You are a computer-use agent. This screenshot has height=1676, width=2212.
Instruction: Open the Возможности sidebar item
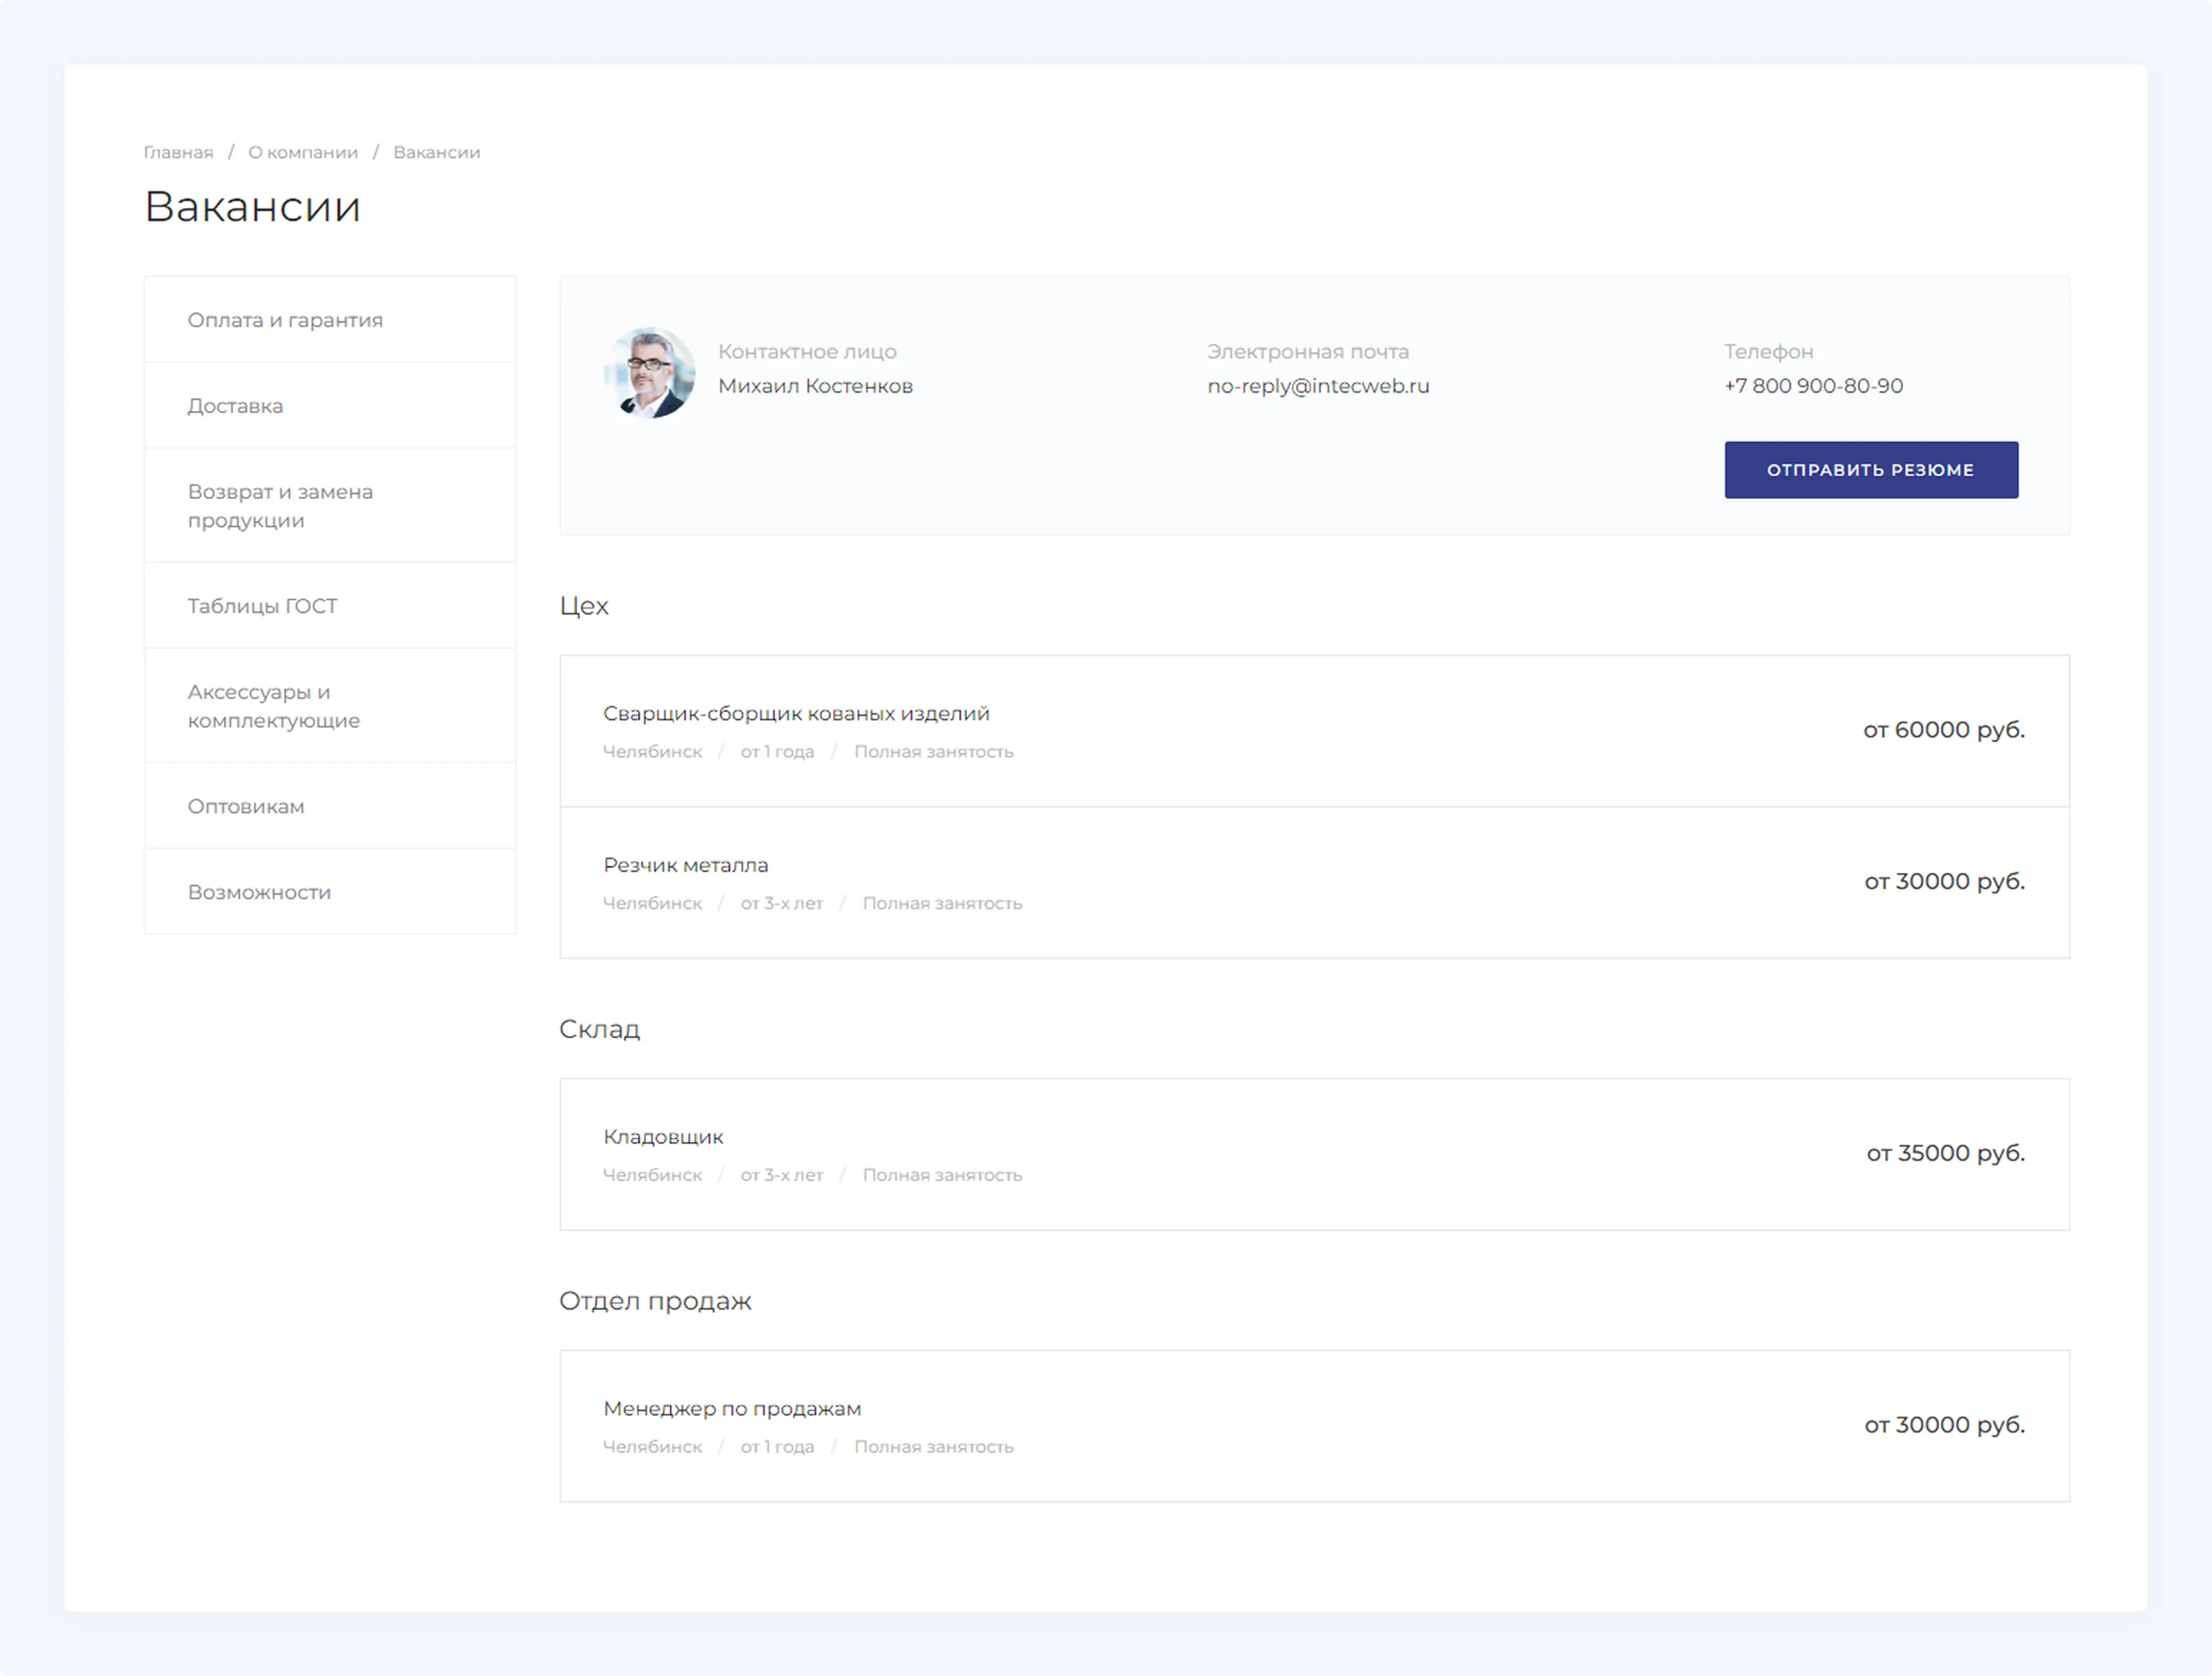click(259, 892)
